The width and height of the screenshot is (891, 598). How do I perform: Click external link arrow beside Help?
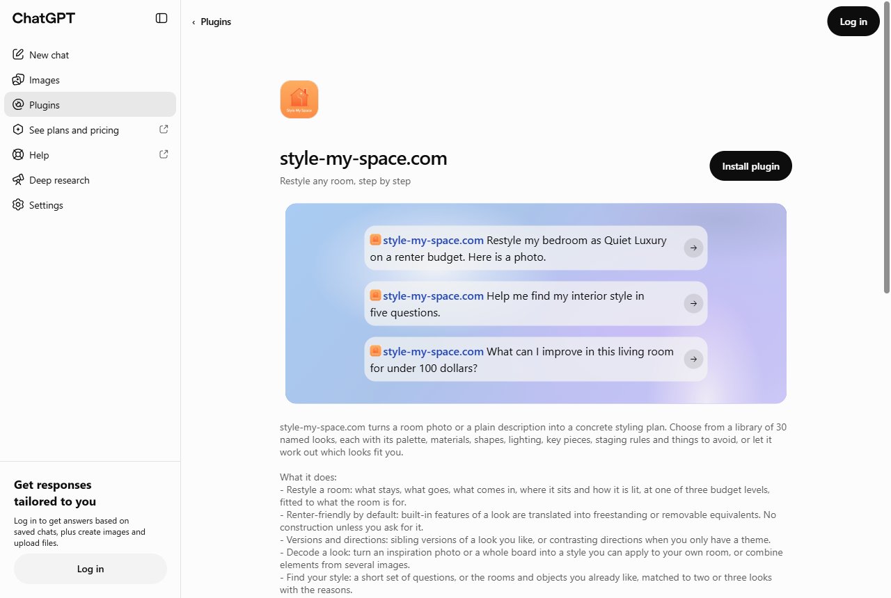(164, 154)
